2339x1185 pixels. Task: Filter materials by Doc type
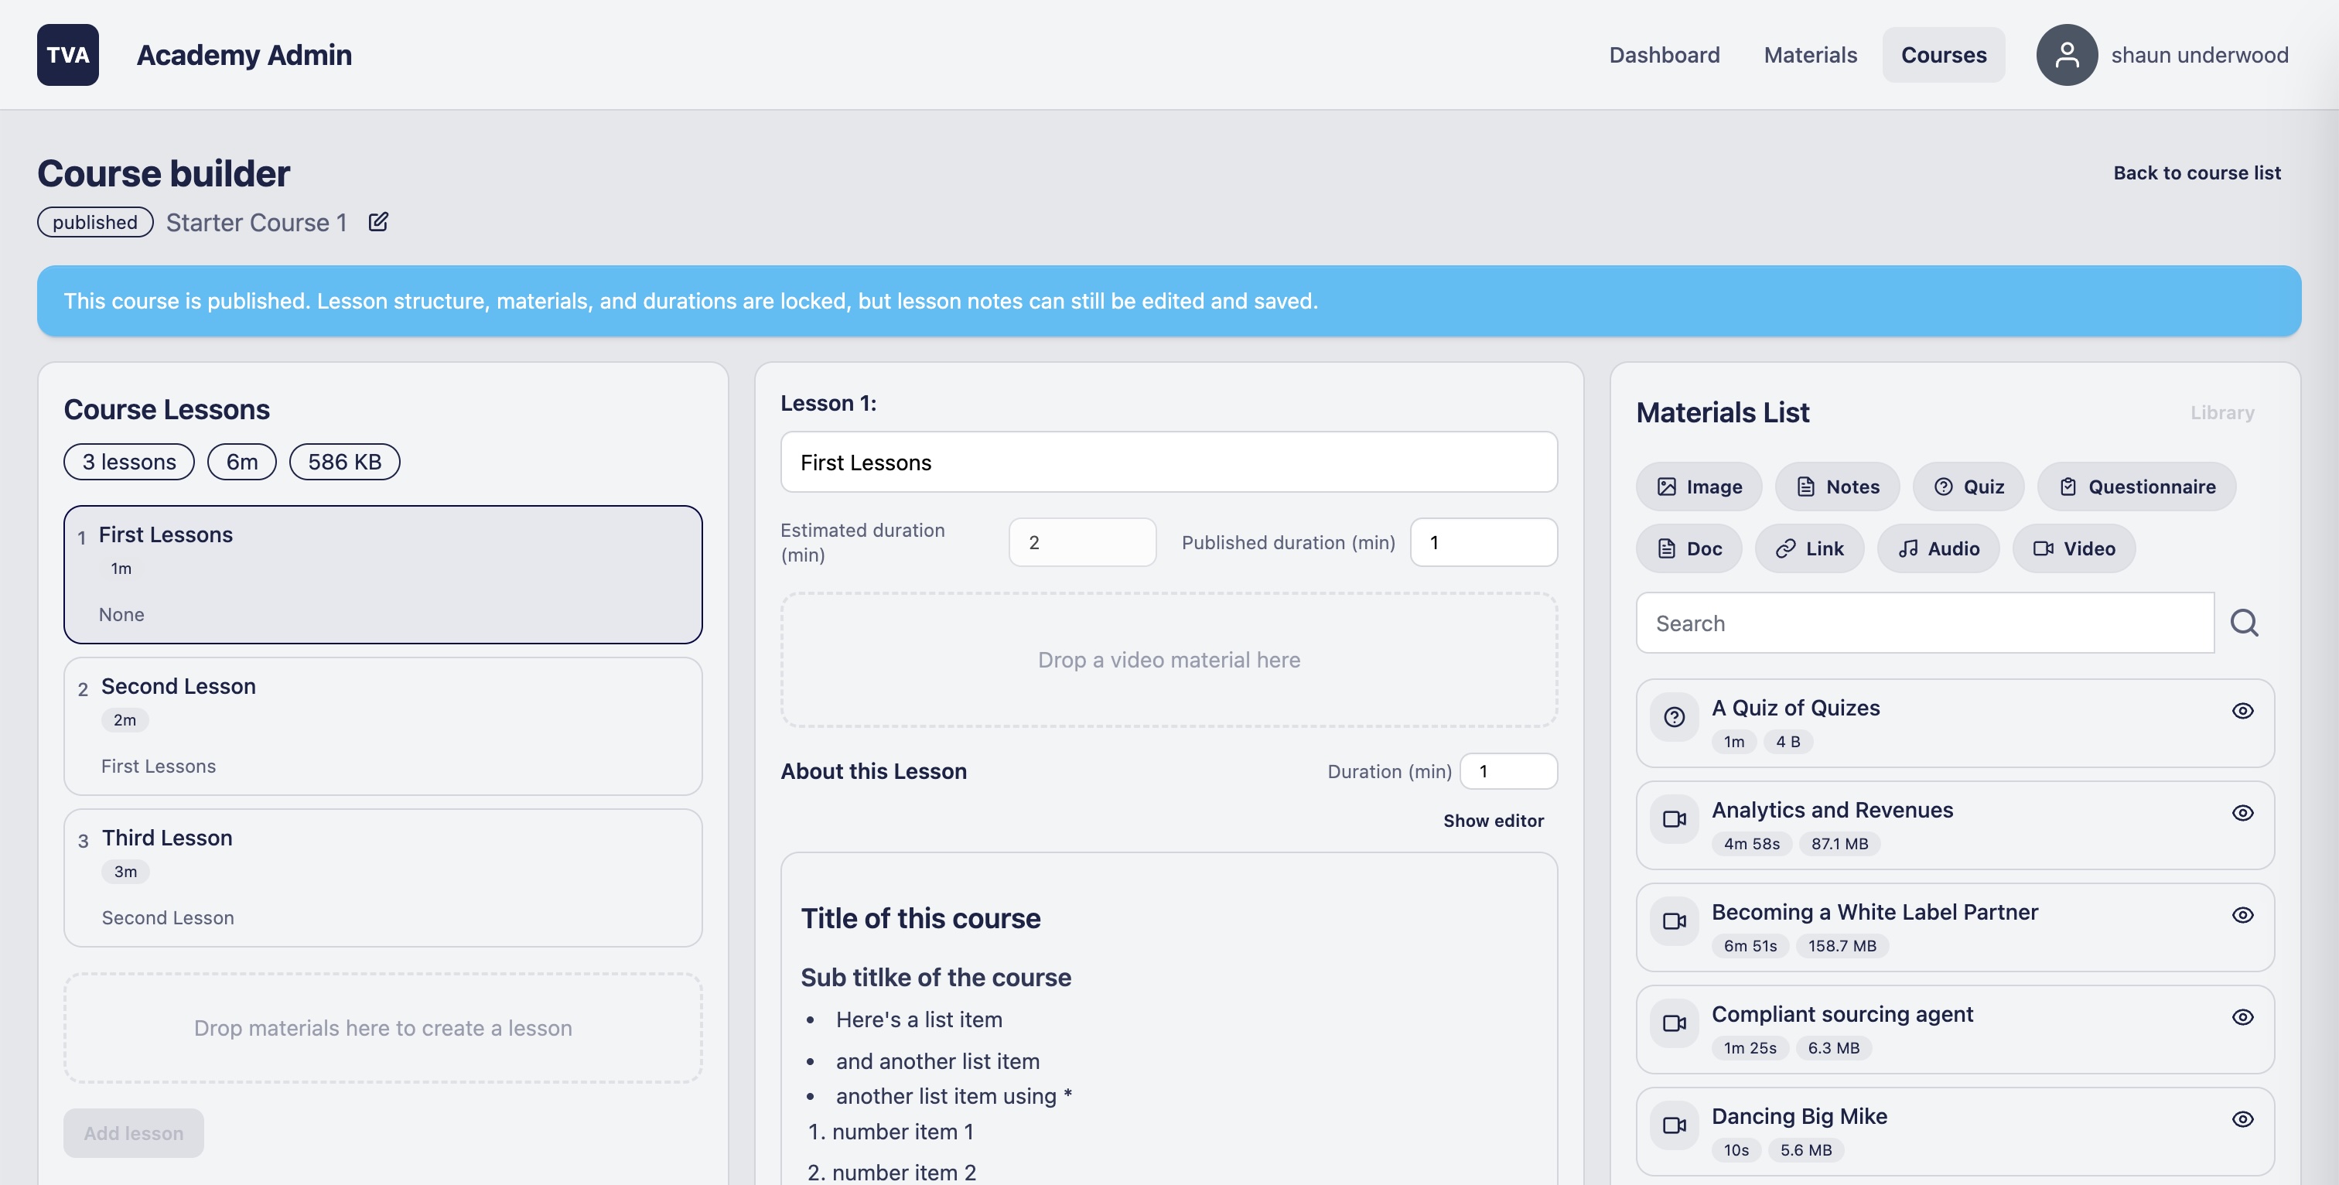(1689, 548)
